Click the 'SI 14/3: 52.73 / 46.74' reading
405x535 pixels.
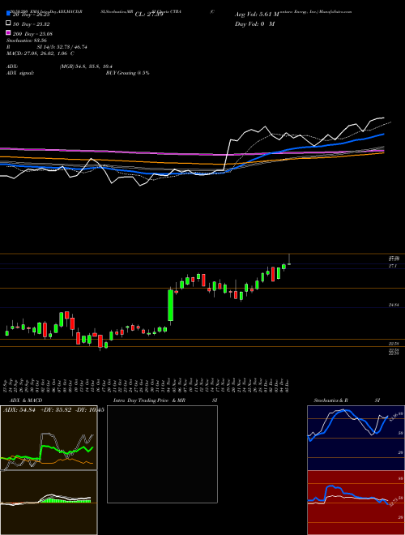(x=62, y=47)
